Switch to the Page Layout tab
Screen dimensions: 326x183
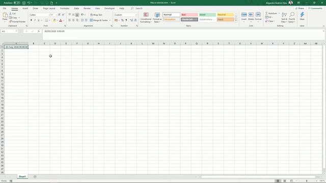tap(49, 9)
